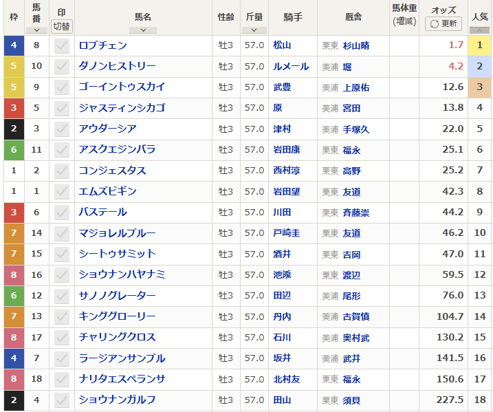This screenshot has height=412, width=493.
Task: Click the 更新 odds refresh button
Action: coord(443,23)
